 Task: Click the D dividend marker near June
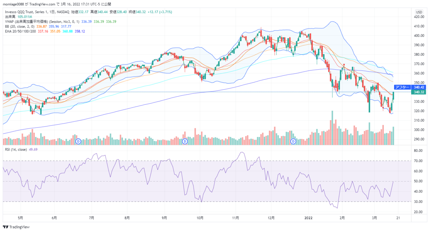click(x=78, y=142)
